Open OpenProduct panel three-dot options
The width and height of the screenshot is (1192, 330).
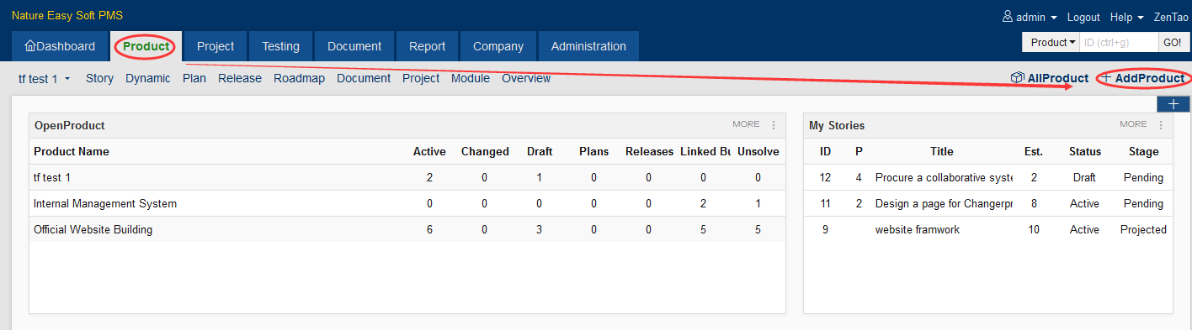pyautogui.click(x=774, y=124)
